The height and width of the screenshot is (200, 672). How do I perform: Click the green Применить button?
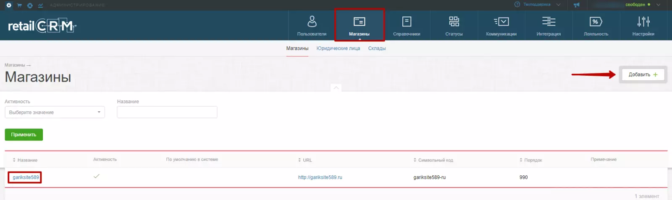[x=24, y=135]
